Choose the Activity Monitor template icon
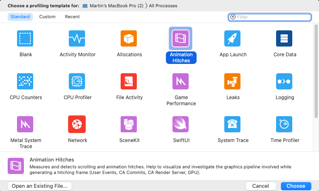The height and width of the screenshot is (191, 319). (x=77, y=39)
